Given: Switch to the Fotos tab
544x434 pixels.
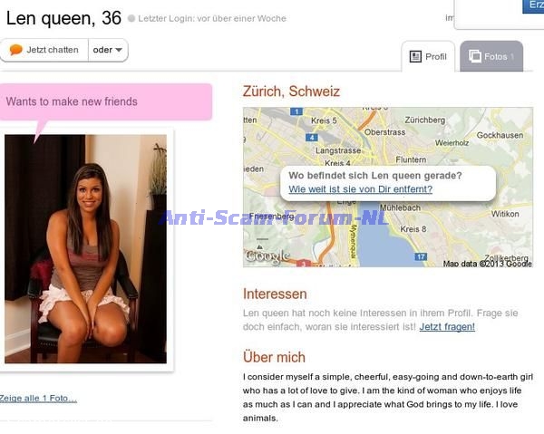Looking at the screenshot, I should [491, 56].
